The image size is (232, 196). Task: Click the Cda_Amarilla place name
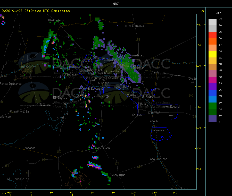(19, 112)
